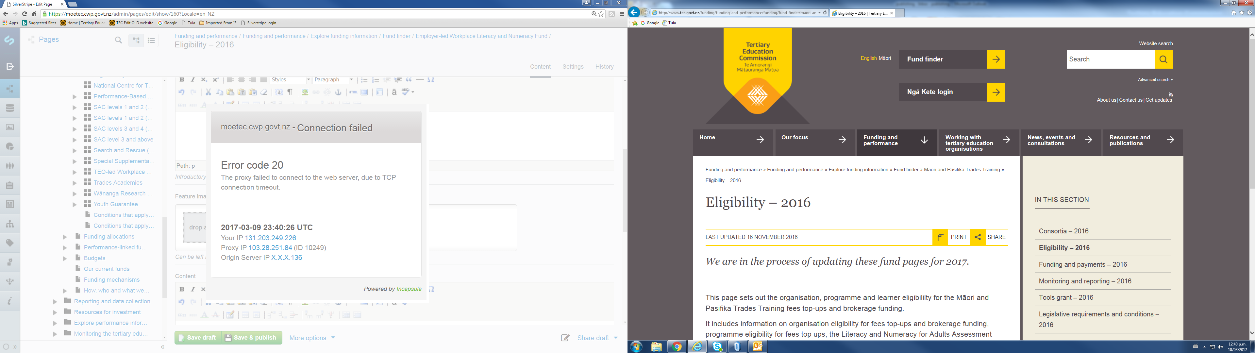Click the HTML source icon in editor toolbar
This screenshot has height=353, width=1255.
pyautogui.click(x=353, y=92)
